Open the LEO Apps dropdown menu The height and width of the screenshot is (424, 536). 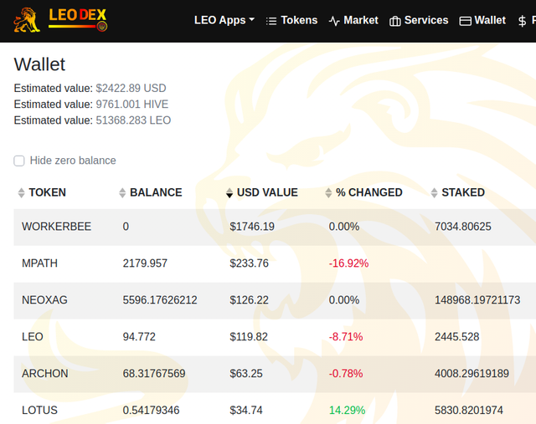(x=224, y=20)
